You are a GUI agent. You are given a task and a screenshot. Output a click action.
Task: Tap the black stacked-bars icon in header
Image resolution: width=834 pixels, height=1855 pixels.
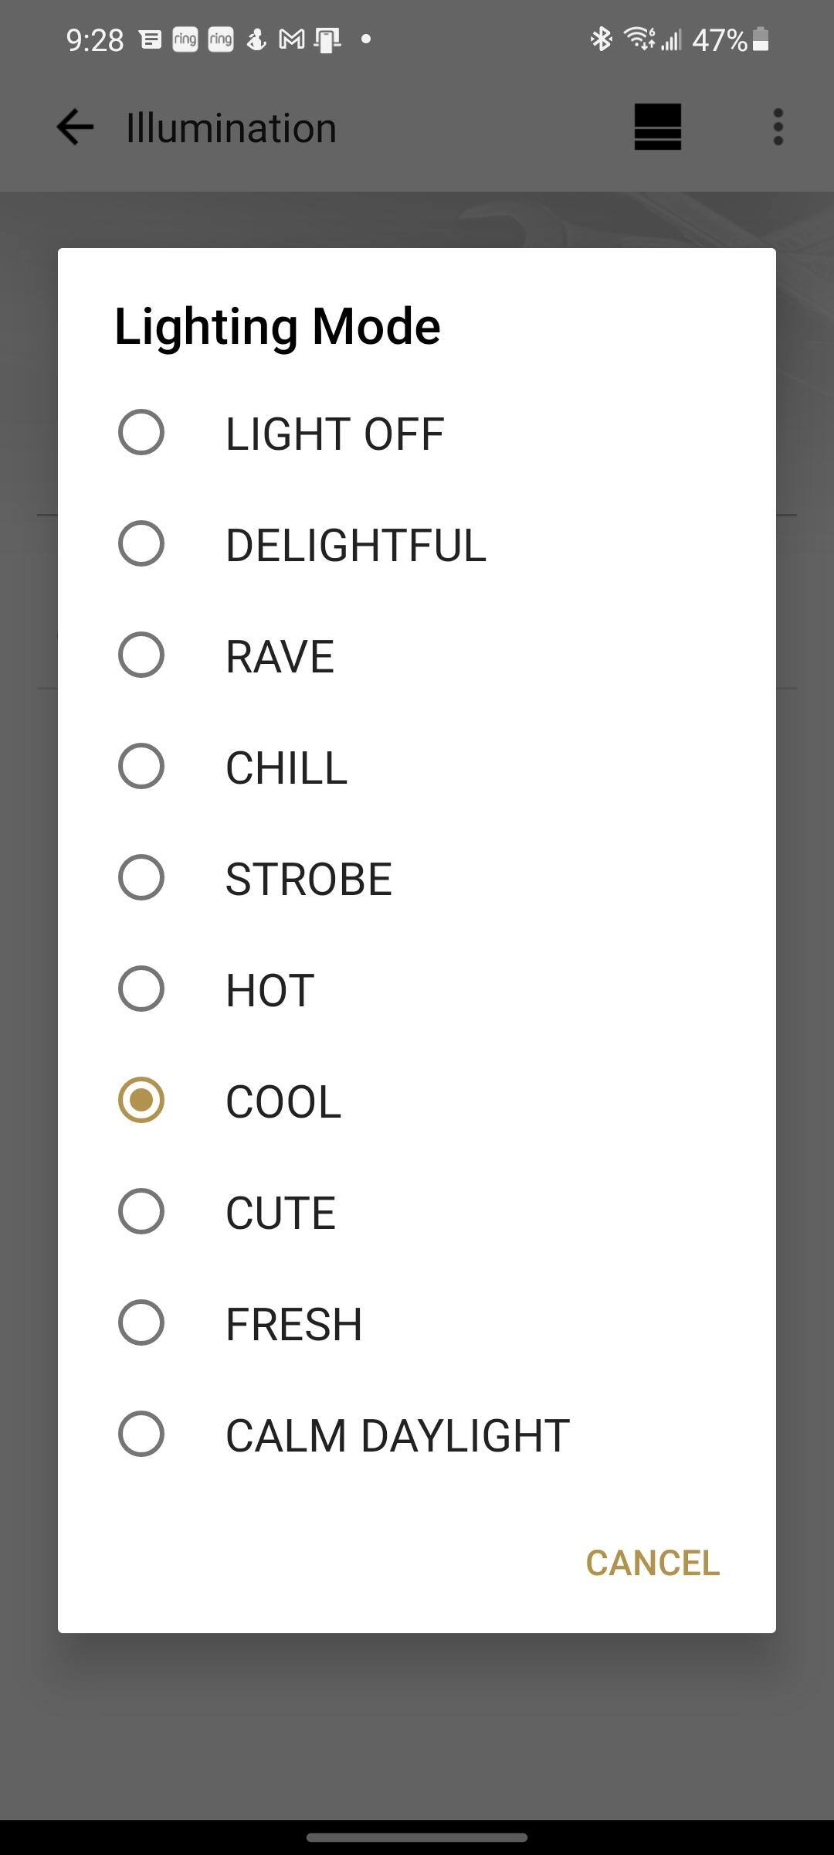pos(657,127)
